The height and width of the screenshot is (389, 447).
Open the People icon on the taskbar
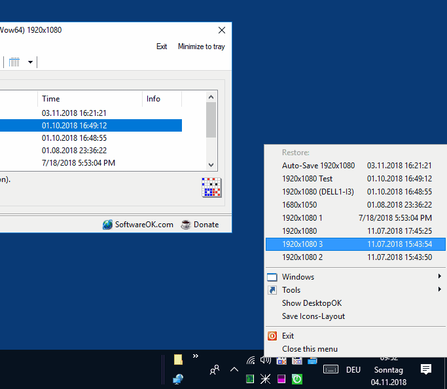pos(214,369)
